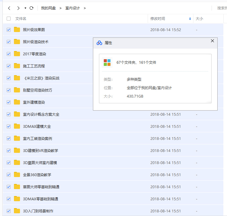Go forward with the right arrow
The width and height of the screenshot is (227, 216).
coord(18,8)
